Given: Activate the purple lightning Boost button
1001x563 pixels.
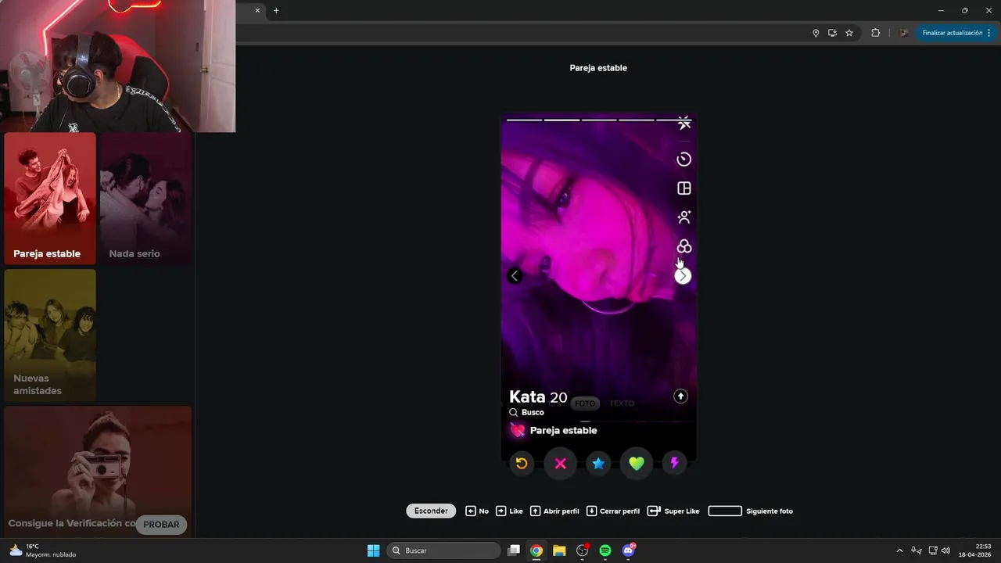Looking at the screenshot, I should pyautogui.click(x=675, y=464).
